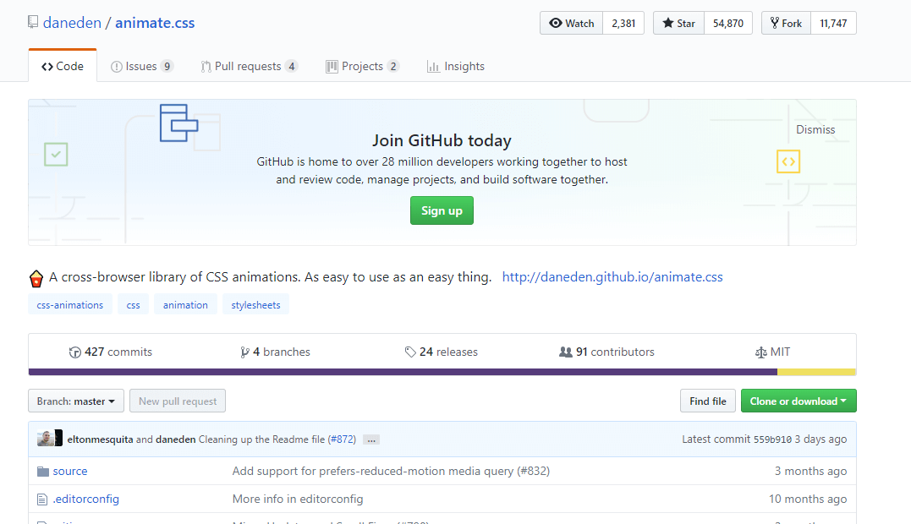Open the source folder
Viewport: 911px width, 524px height.
(70, 472)
